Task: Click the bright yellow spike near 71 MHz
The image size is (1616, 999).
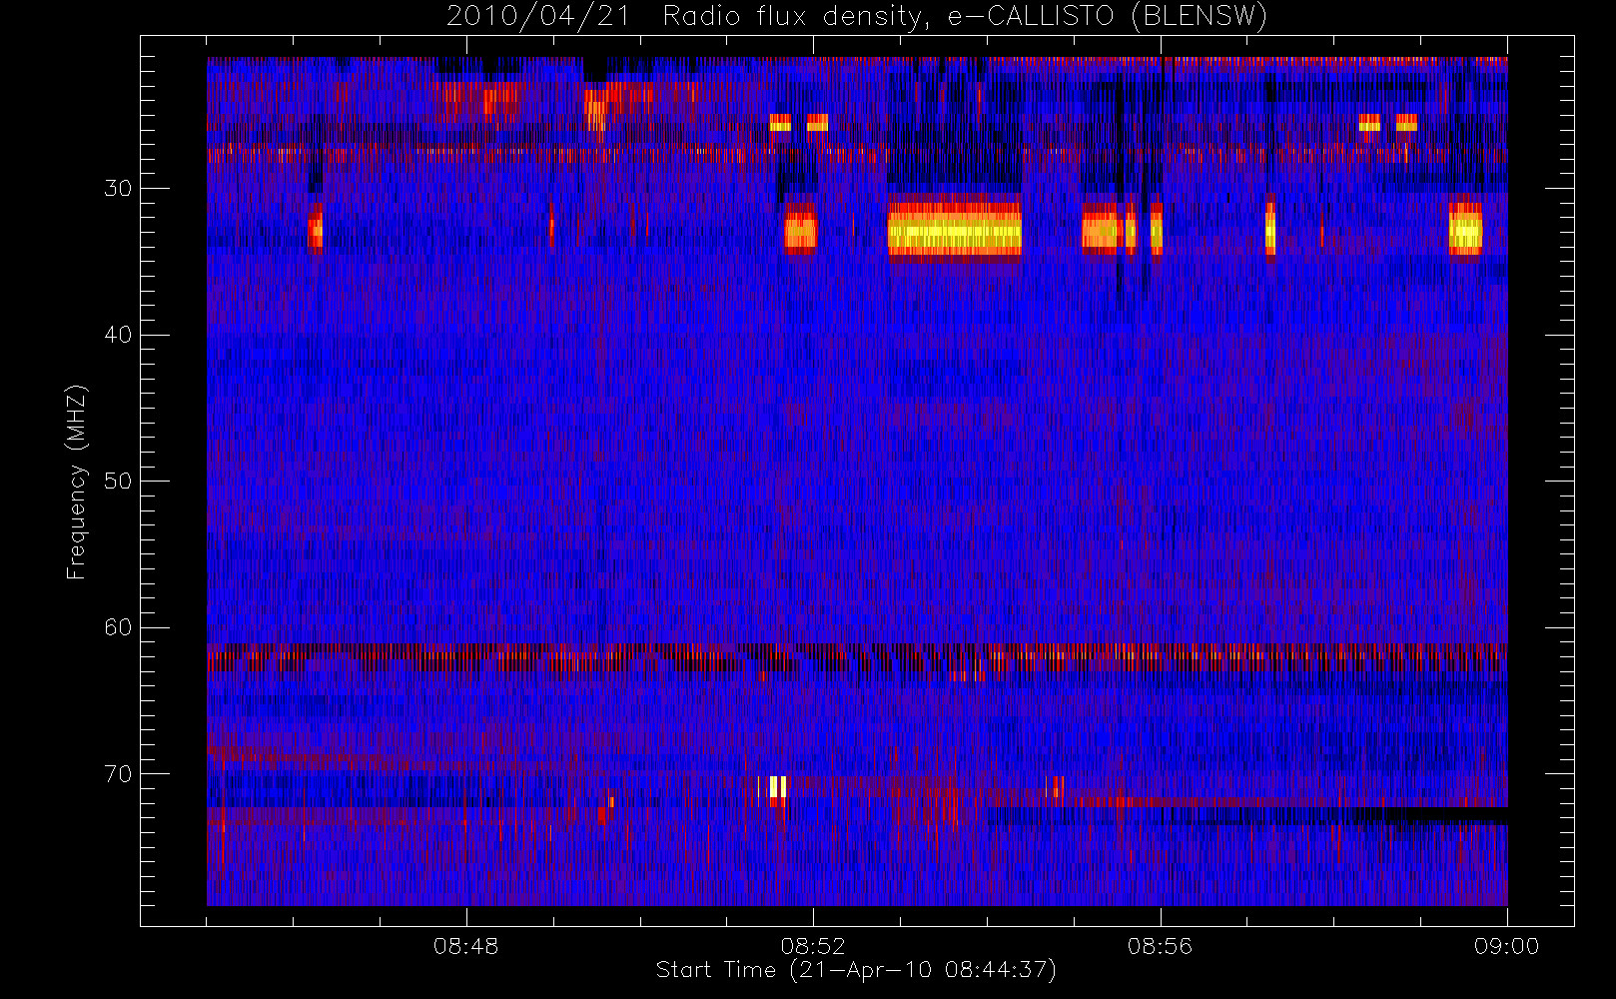Action: (778, 787)
